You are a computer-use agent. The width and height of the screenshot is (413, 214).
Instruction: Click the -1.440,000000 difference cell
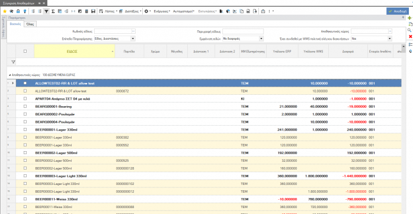click(354, 176)
